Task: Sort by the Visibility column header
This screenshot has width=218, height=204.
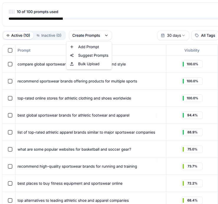Action: click(x=192, y=50)
